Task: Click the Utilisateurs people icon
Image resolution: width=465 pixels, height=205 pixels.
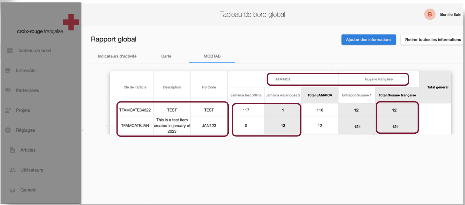Action: (12, 170)
